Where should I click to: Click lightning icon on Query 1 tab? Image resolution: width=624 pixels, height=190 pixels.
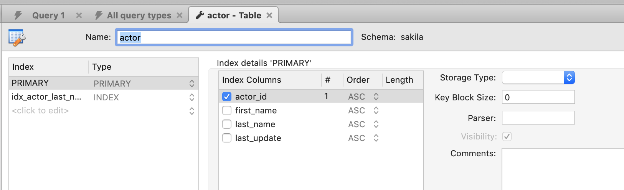point(18,15)
